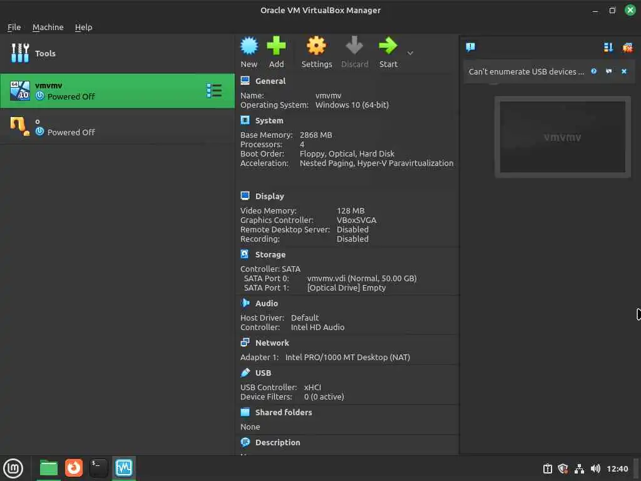The image size is (641, 481).
Task: Click the 'xHCI' USB controller value
Action: point(312,387)
